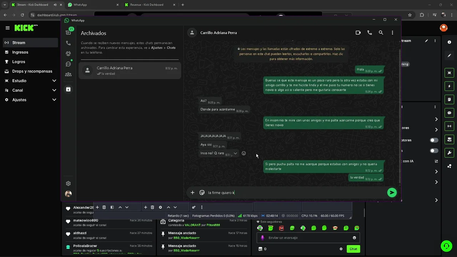React with emoji to 'Inso no? Q raro'
Image resolution: width=457 pixels, height=257 pixels.
[x=244, y=153]
